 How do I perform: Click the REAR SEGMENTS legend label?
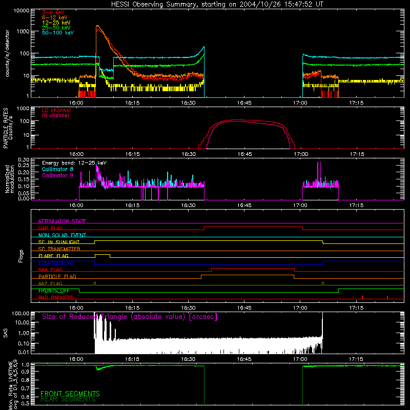click(68, 399)
